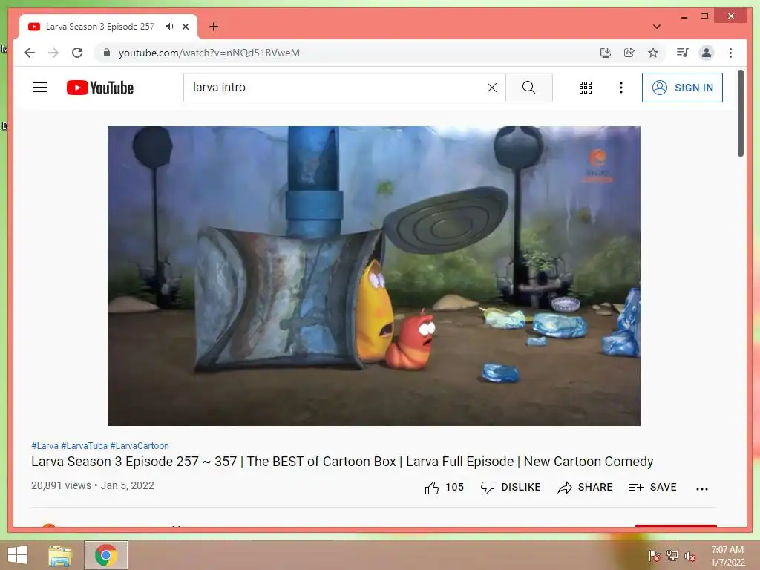760x570 pixels.
Task: Open more actions ellipsis below video
Action: point(702,488)
